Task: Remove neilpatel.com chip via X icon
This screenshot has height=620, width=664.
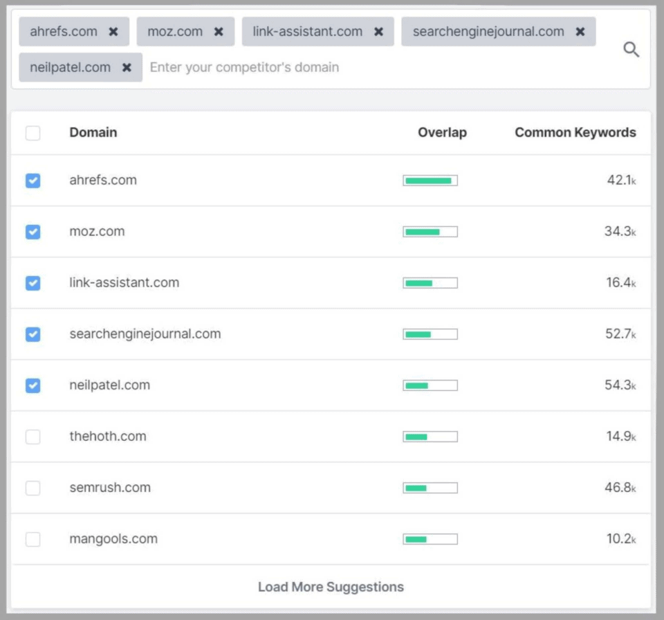Action: pos(127,68)
